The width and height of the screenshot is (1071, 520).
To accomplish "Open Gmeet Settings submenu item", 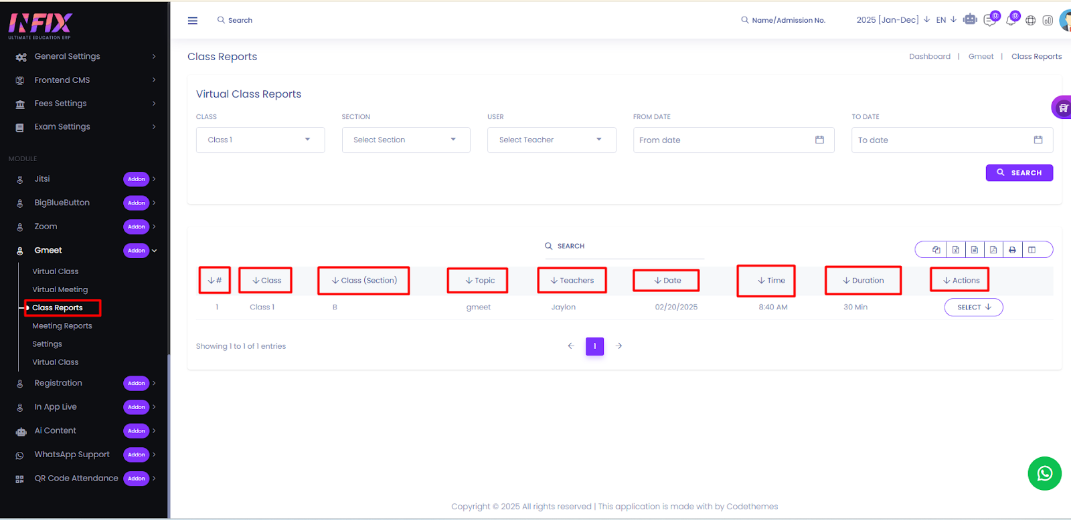I will [47, 344].
